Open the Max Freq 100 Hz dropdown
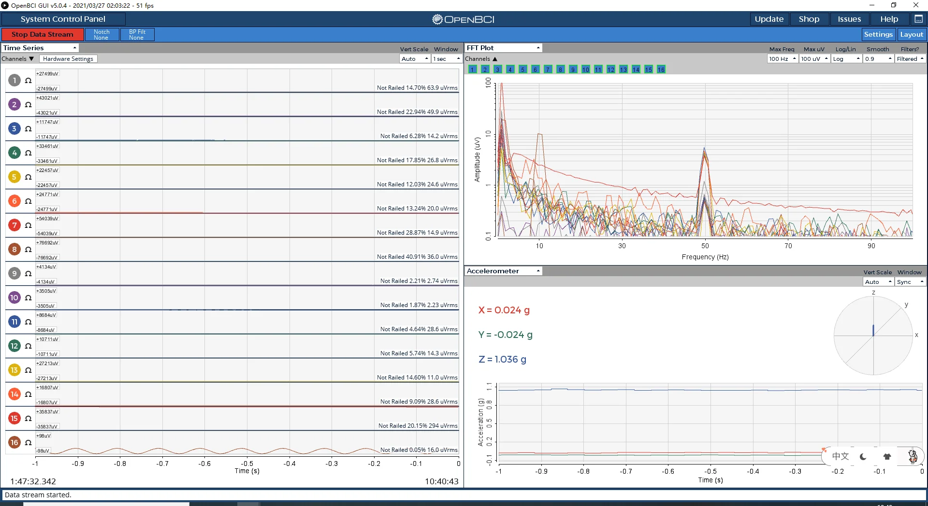The height and width of the screenshot is (506, 928). point(782,59)
